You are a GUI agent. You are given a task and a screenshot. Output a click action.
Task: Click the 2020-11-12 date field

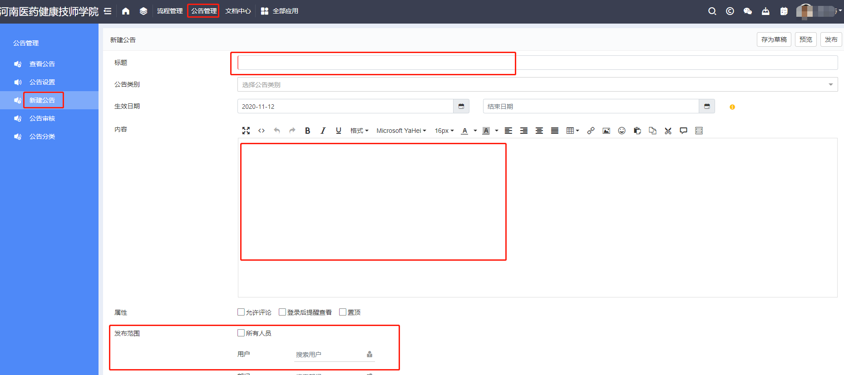tap(345, 106)
